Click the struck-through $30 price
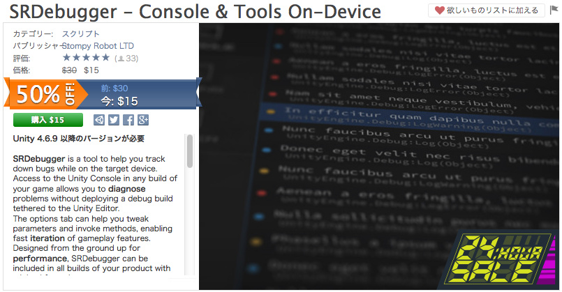The image size is (562, 292). (69, 70)
